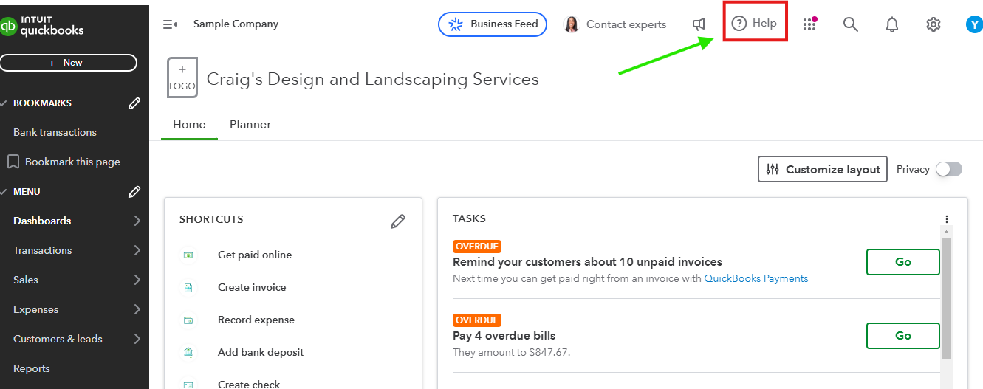Open the apps grid icon
Viewport: 983px width, 389px height.
(x=809, y=24)
